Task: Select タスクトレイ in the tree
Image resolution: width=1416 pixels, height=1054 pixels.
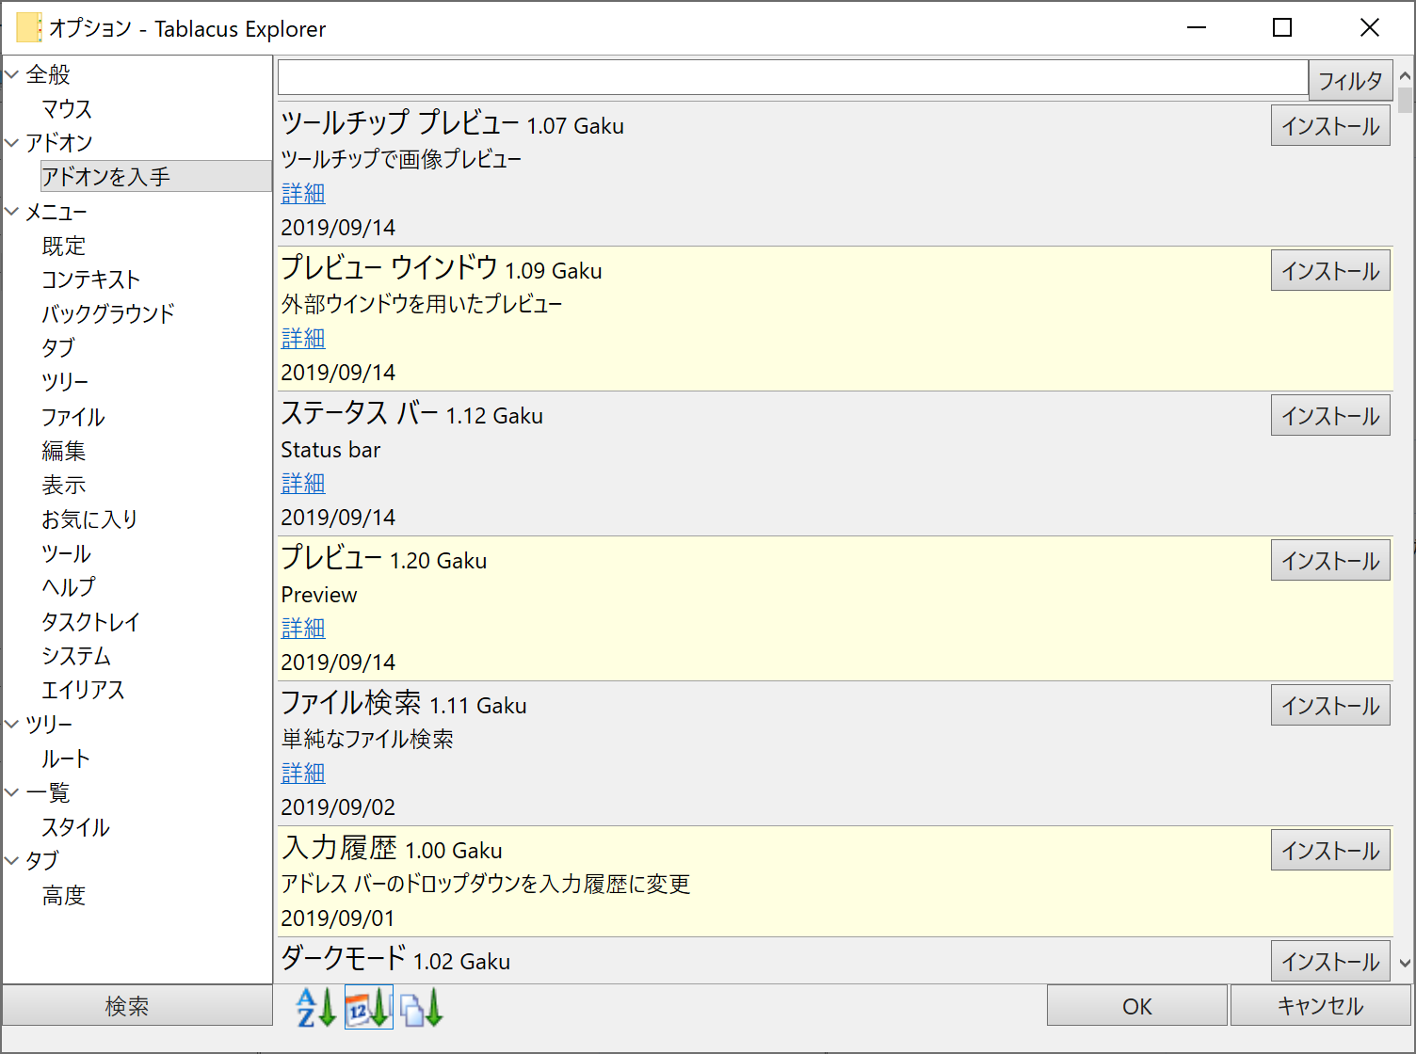Action: 91,622
